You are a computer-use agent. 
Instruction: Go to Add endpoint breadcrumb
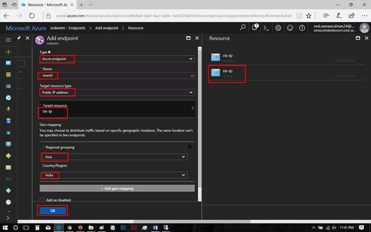point(107,28)
